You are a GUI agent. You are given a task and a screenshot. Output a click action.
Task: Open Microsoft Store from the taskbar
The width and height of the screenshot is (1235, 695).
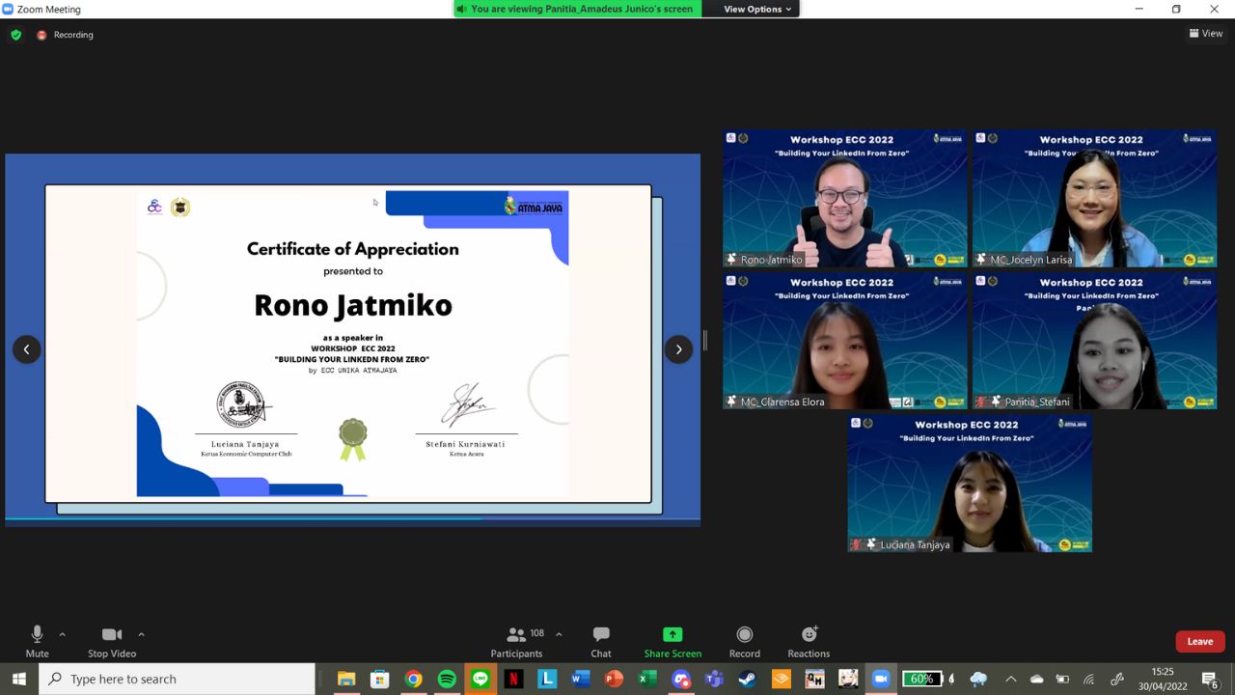(380, 679)
